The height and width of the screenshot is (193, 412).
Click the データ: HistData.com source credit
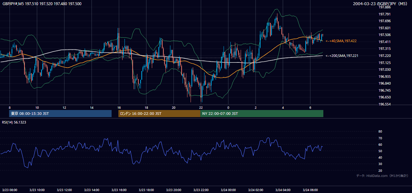(x=382, y=176)
